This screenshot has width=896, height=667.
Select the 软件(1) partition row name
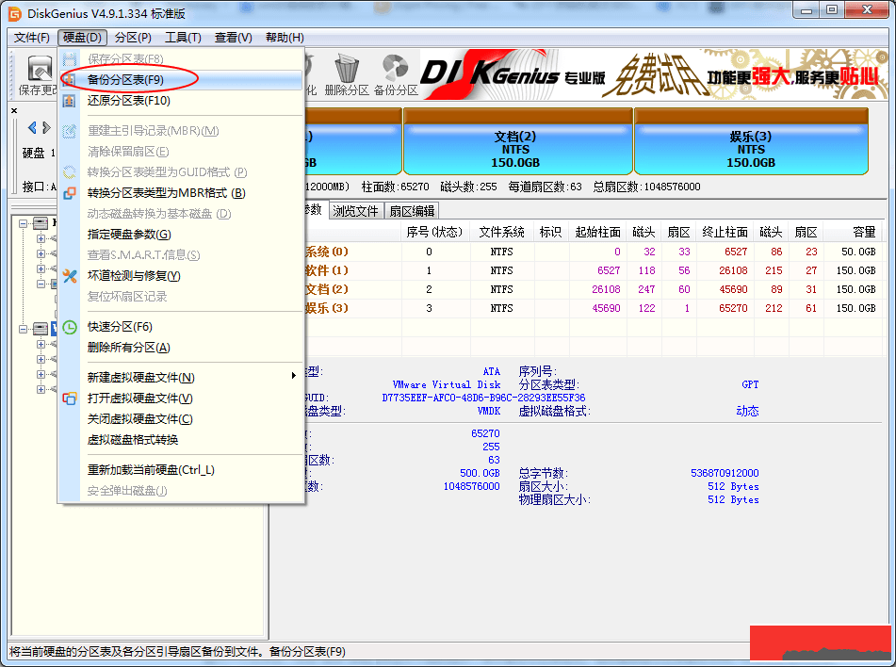pos(326,270)
